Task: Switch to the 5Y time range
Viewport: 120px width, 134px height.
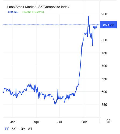Action: [14, 129]
